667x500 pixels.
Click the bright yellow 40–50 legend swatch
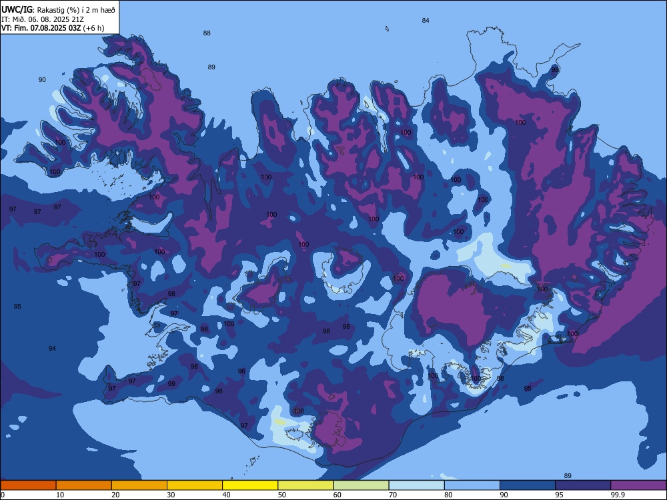pos(250,485)
